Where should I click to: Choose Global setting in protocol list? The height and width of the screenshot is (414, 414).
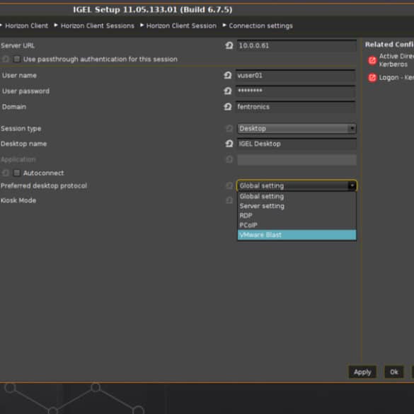click(297, 197)
